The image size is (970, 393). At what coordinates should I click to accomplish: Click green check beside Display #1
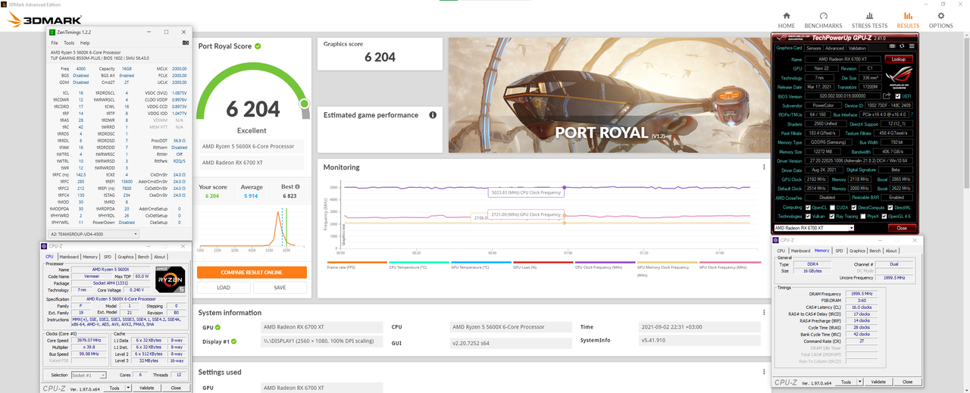click(234, 341)
